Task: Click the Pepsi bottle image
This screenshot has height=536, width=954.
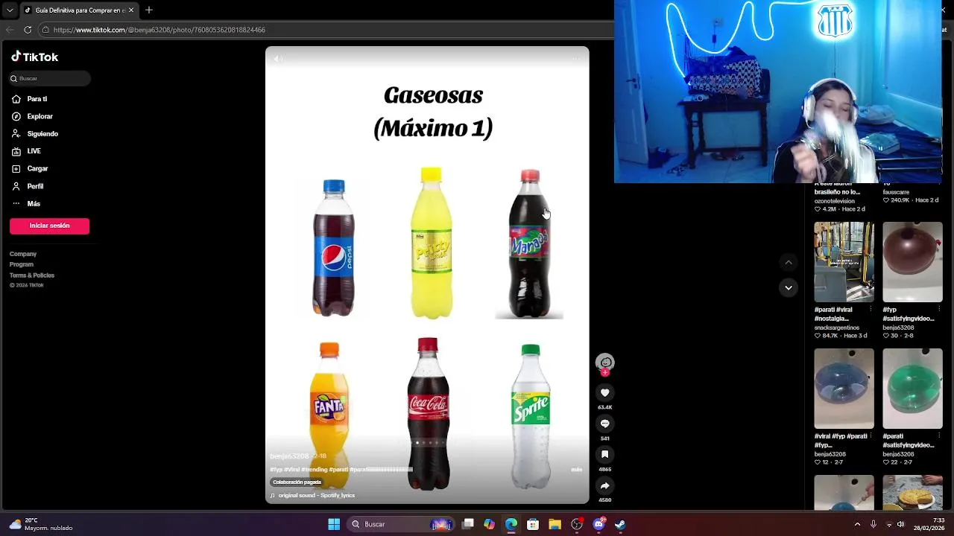Action: pos(334,248)
